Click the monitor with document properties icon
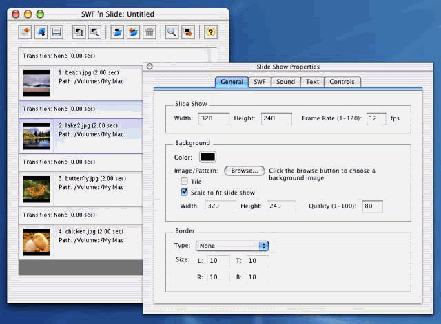Viewport: 441px width, 324px height. [x=79, y=32]
